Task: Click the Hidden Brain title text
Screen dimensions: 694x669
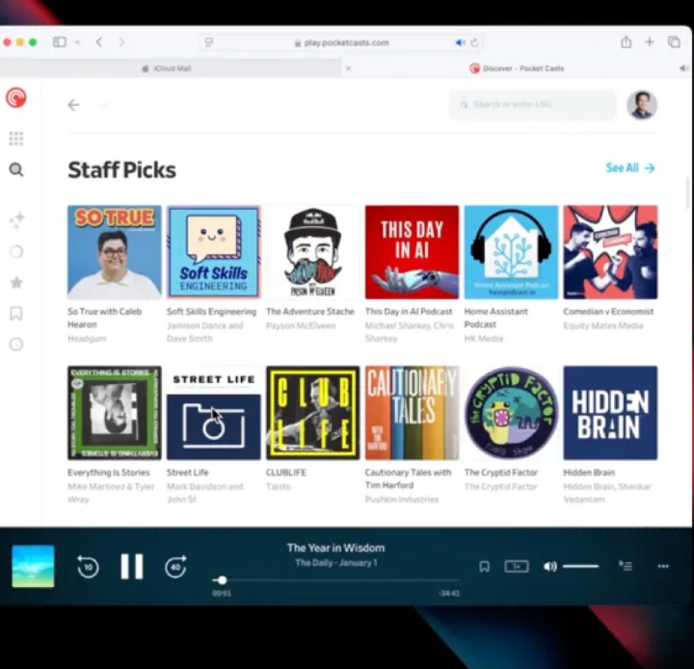Action: click(589, 473)
